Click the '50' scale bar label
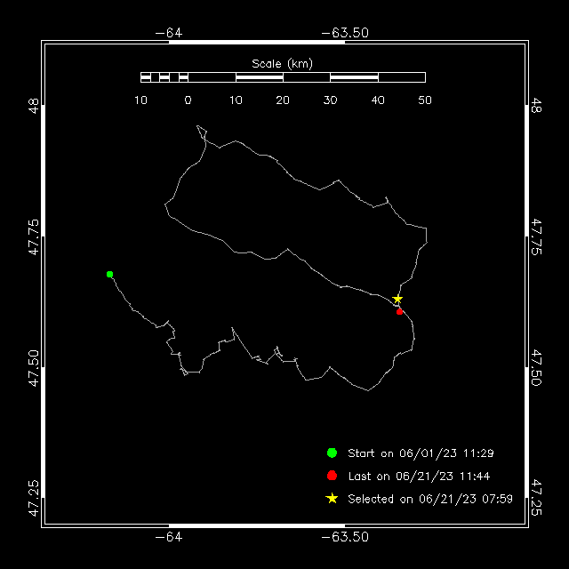 425,100
